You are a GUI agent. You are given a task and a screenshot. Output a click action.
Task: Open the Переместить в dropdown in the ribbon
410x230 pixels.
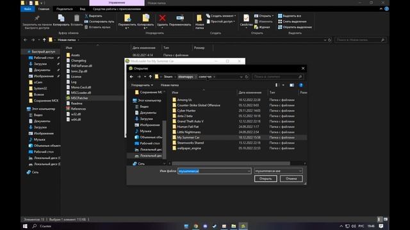click(x=127, y=22)
